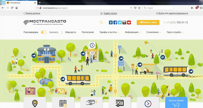
Task: Open the Расписания menu item
Action: (88, 32)
